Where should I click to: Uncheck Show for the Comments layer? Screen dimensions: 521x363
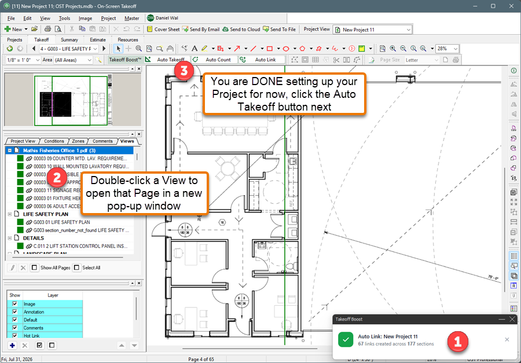click(x=14, y=328)
